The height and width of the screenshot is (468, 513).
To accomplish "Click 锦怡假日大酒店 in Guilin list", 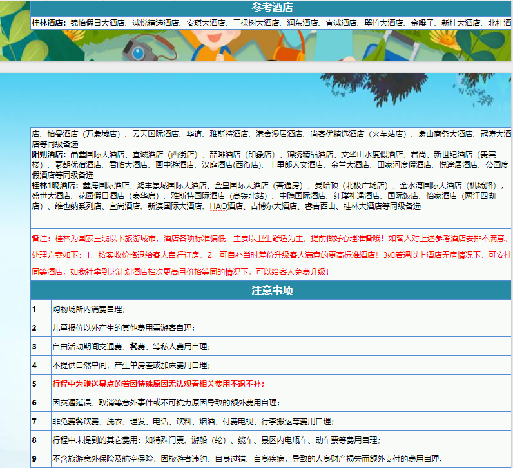I will tap(97, 23).
